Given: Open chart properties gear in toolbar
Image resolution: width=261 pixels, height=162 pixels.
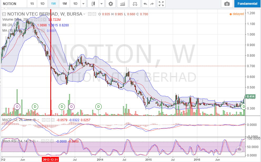Looking at the screenshot, I should [x=111, y=4].
